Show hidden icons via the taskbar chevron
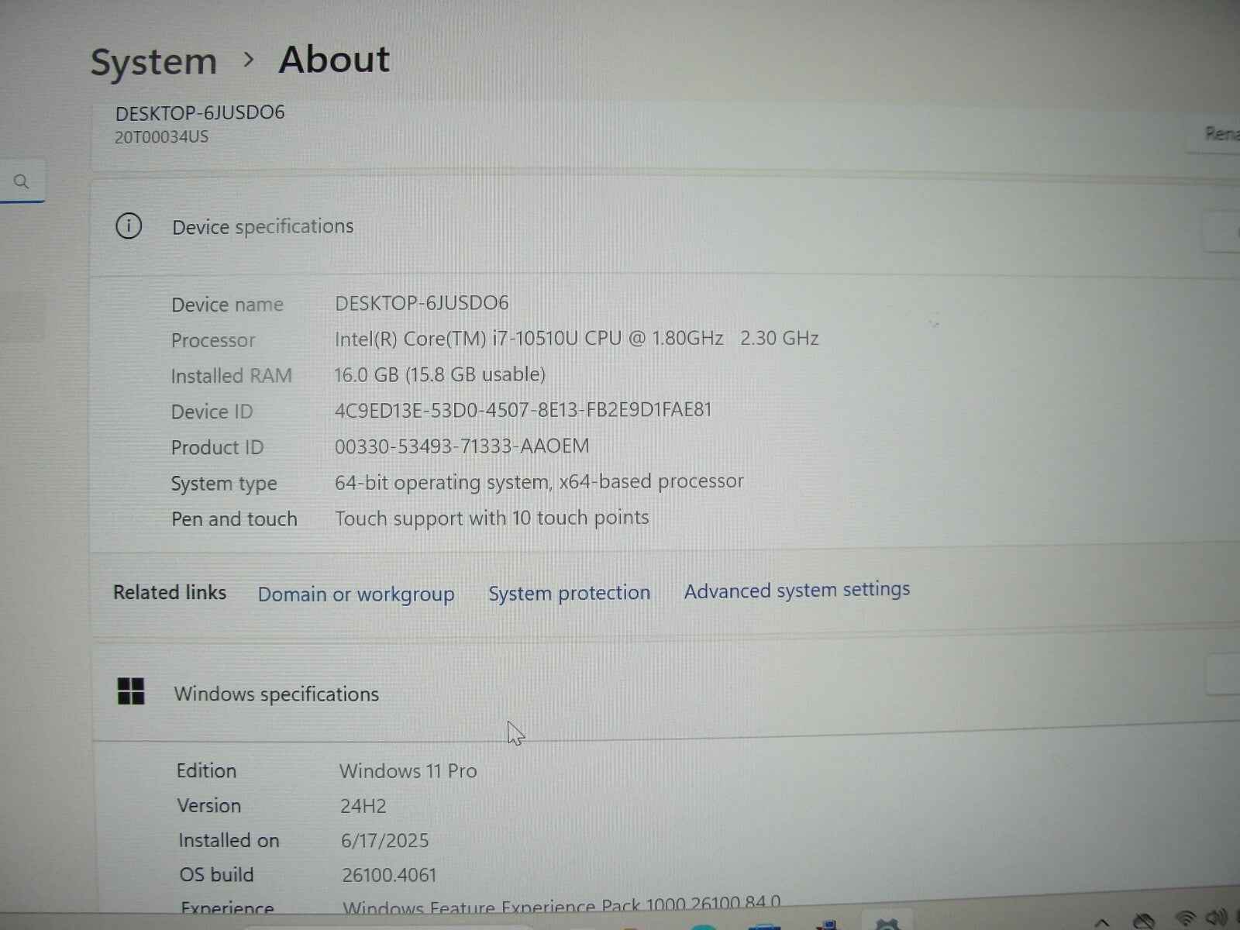Viewport: 1240px width, 930px height. click(x=1101, y=921)
